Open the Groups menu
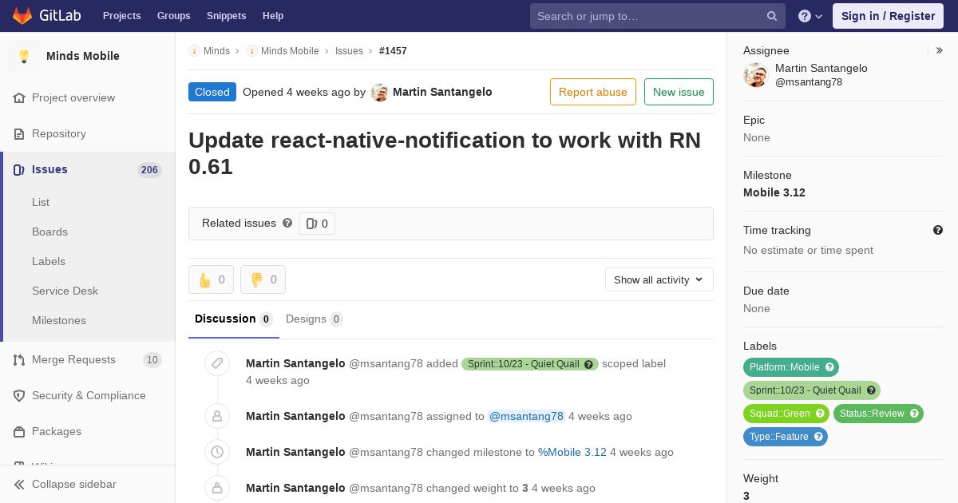958x503 pixels. point(173,16)
